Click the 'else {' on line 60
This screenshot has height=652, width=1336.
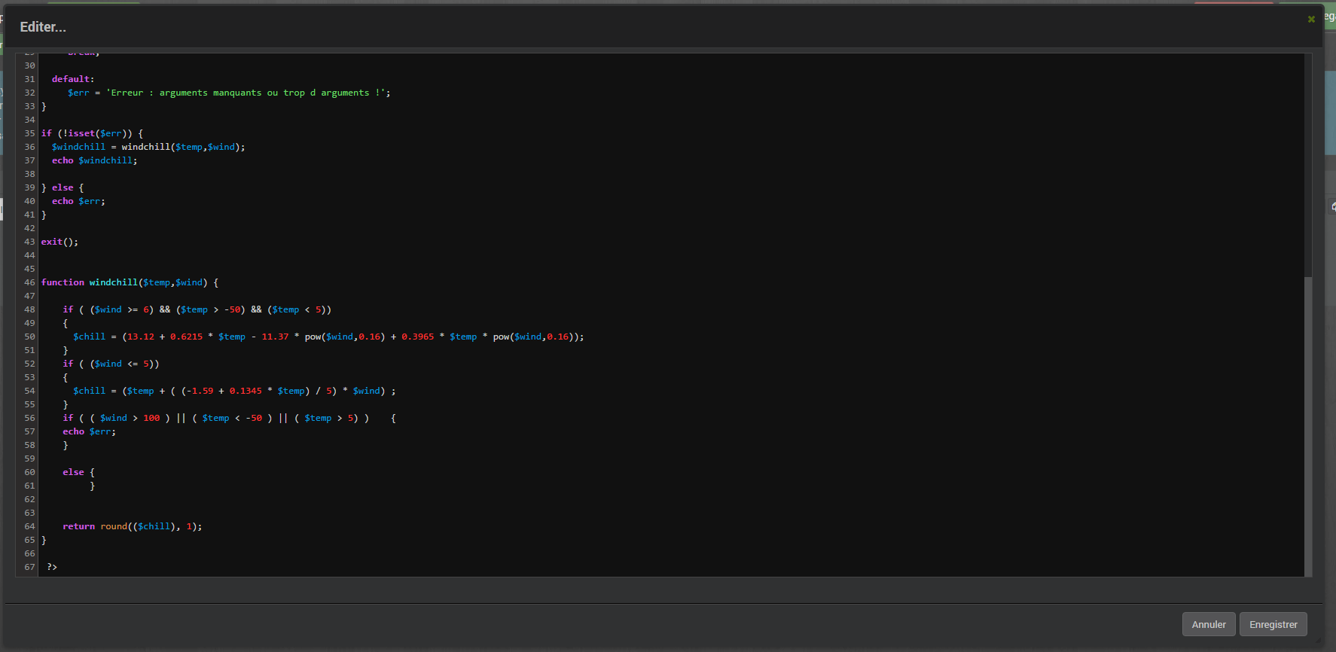tap(78, 472)
